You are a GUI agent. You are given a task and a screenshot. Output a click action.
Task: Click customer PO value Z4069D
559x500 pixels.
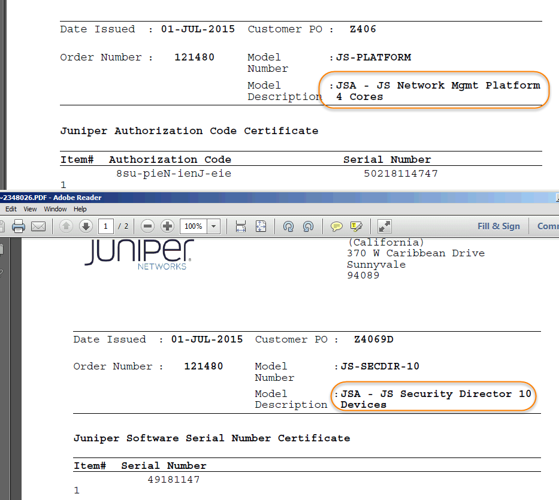click(x=374, y=340)
